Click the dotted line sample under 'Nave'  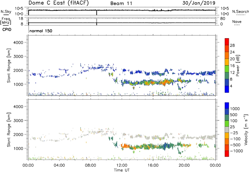tap(237, 25)
